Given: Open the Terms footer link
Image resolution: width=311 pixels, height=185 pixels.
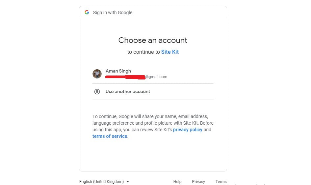Looking at the screenshot, I should point(221,182).
